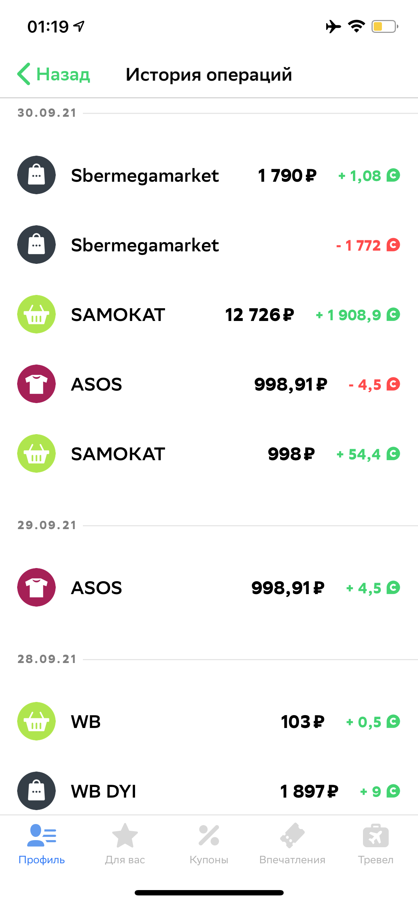Tap the first Sbermegamarket shopping bag icon

click(x=36, y=175)
